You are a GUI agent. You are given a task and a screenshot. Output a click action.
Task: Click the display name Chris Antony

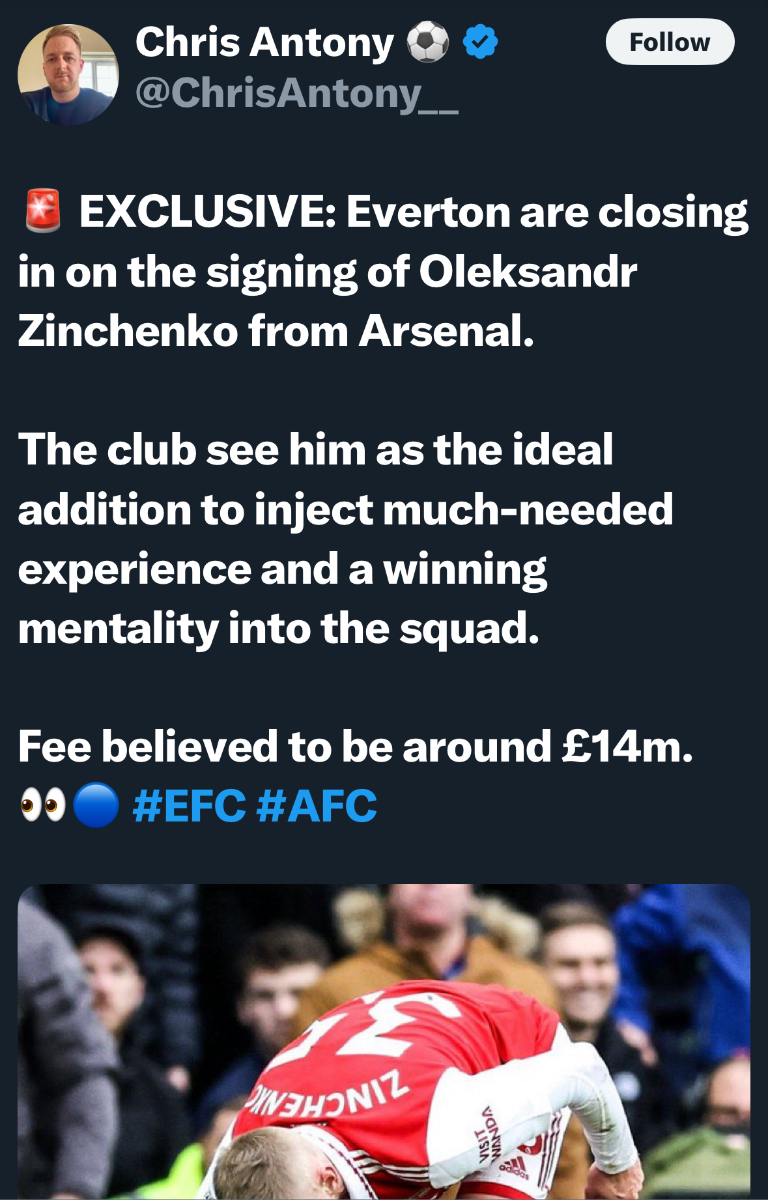point(264,43)
